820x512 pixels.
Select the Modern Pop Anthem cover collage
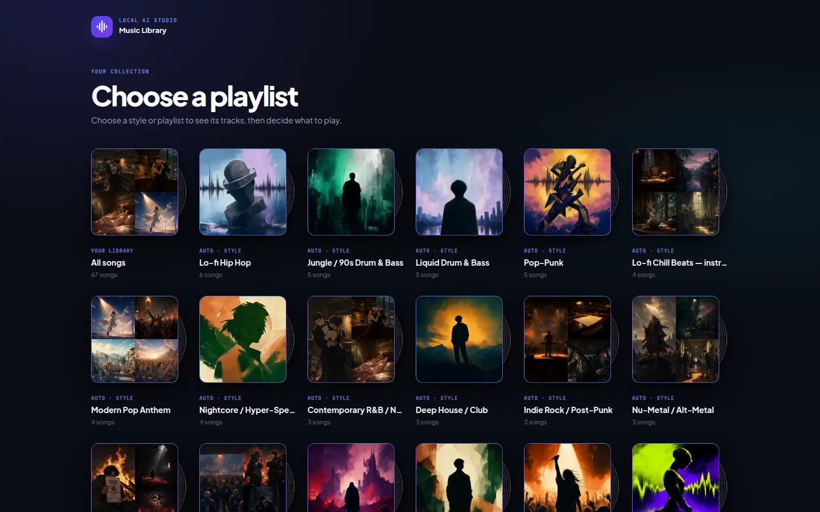134,339
